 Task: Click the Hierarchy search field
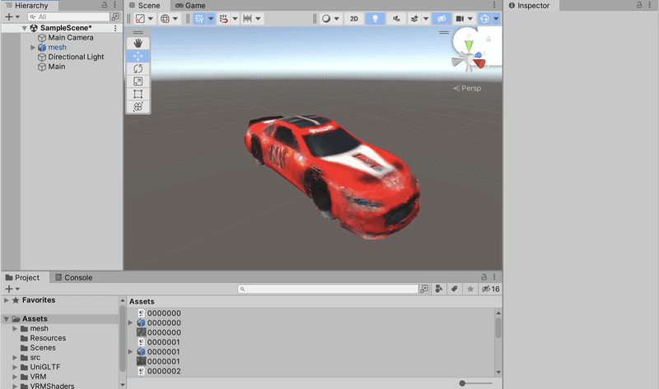click(x=68, y=16)
